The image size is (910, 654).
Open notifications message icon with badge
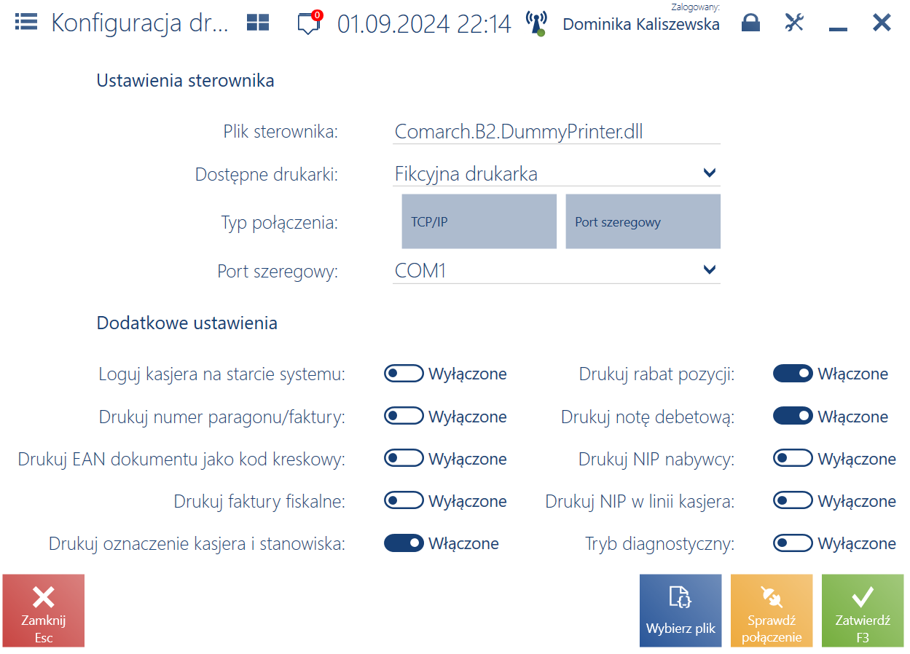pos(310,23)
